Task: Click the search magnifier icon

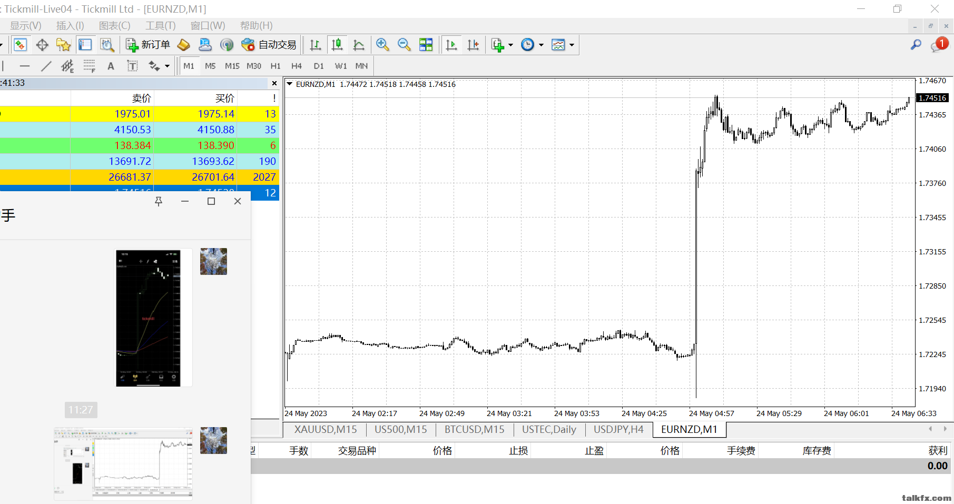Action: [916, 45]
